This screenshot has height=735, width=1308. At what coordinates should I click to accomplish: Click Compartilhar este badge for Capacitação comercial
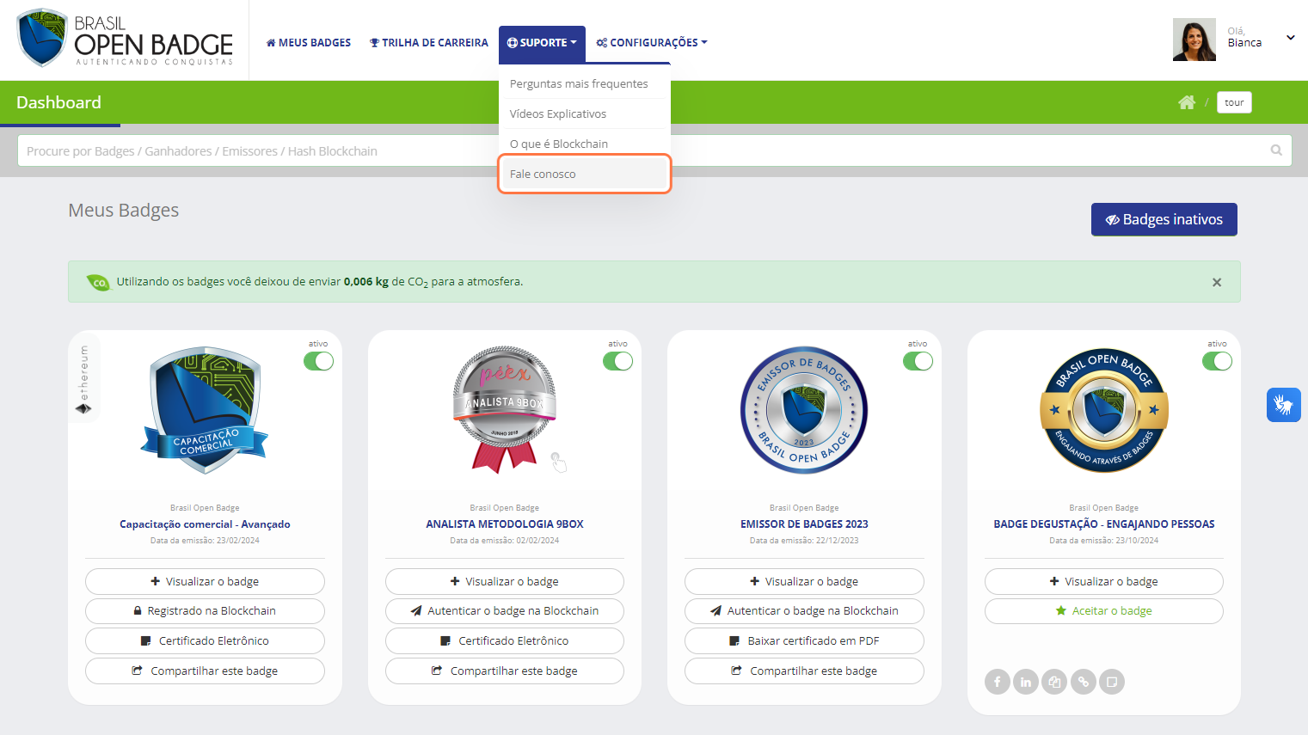(205, 671)
